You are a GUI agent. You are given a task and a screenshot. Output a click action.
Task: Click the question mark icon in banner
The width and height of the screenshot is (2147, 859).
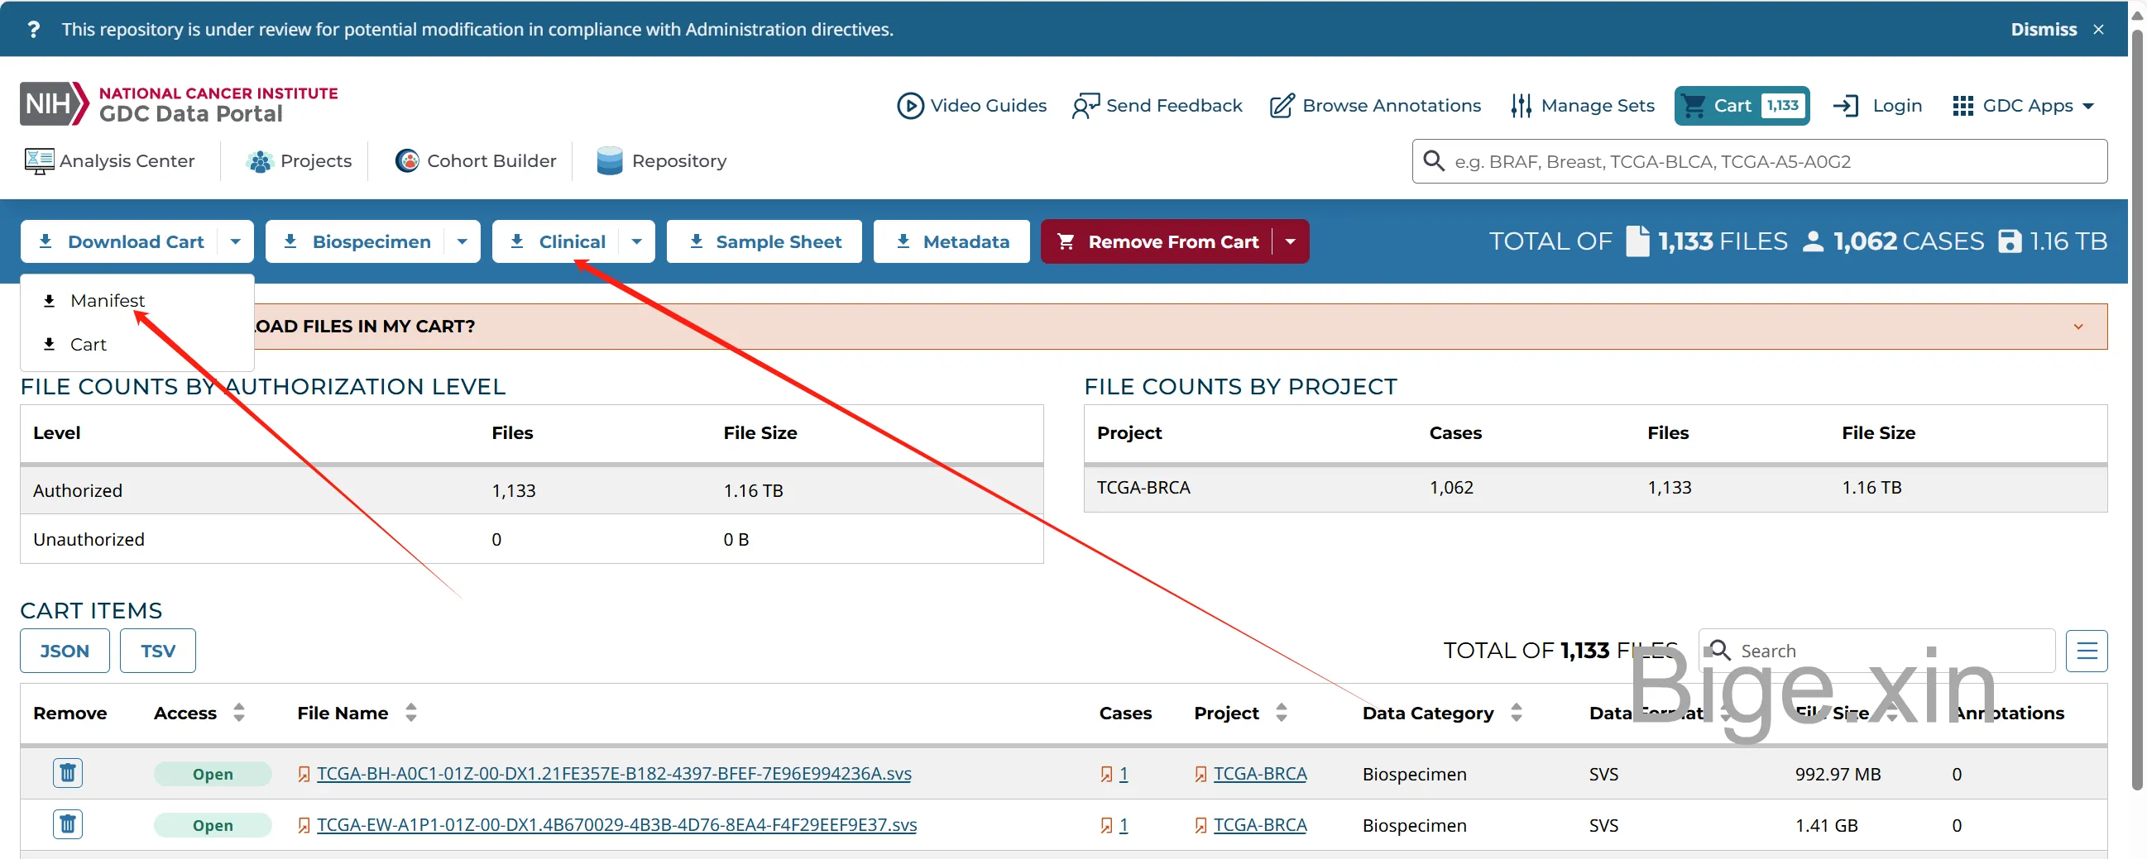[33, 29]
